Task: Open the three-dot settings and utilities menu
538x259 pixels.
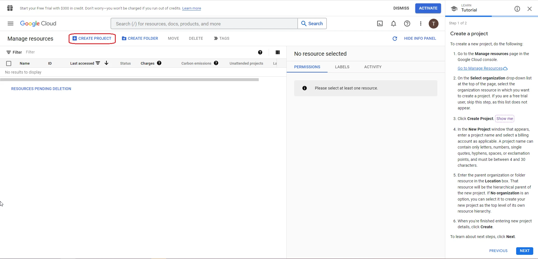Action: [x=421, y=23]
